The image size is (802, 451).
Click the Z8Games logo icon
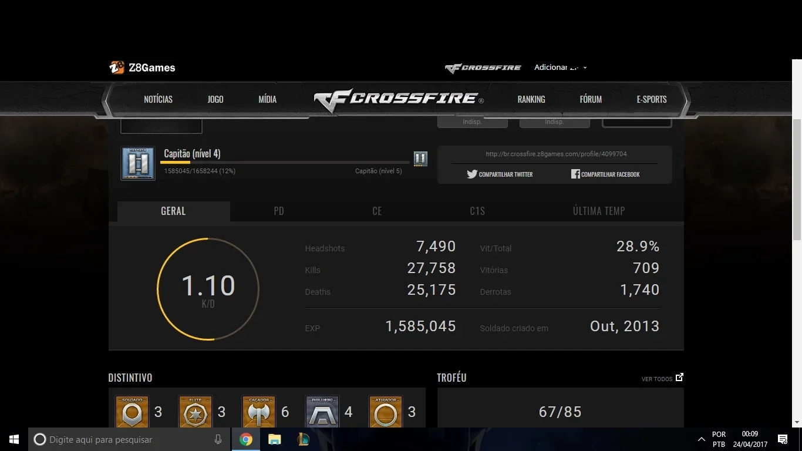(117, 68)
